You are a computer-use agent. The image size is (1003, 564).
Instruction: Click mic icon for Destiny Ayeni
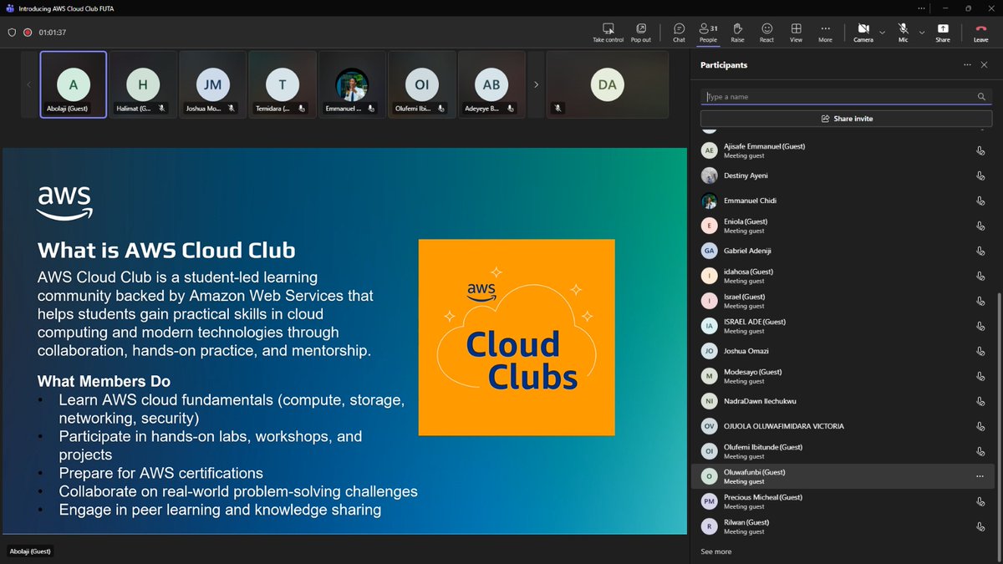[980, 176]
